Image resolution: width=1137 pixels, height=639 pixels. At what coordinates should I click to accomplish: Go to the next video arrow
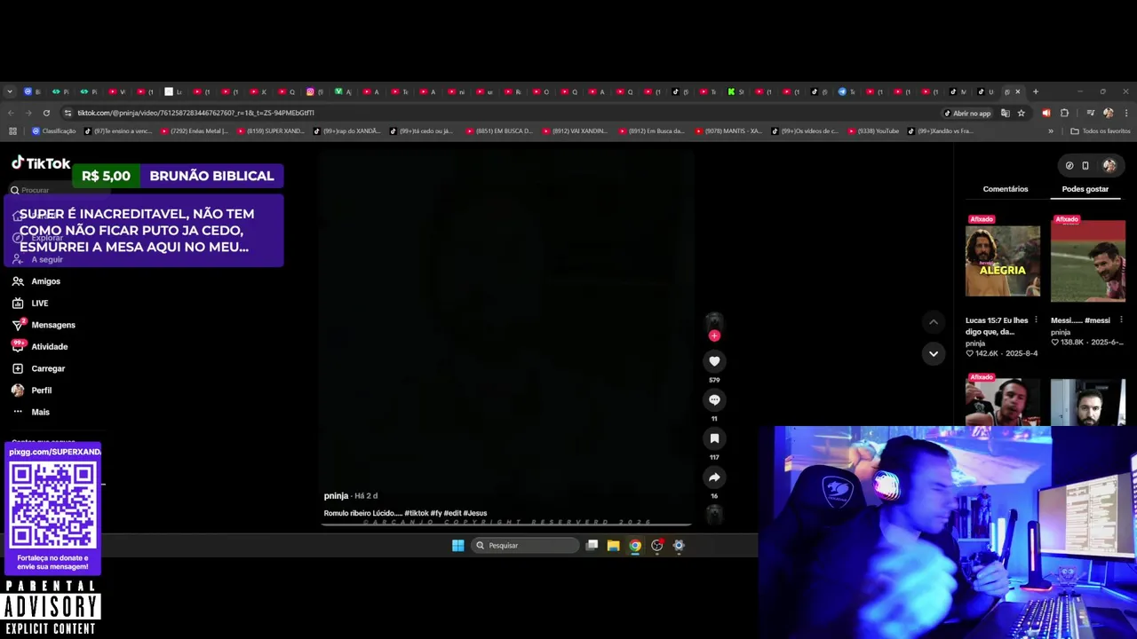tap(933, 353)
